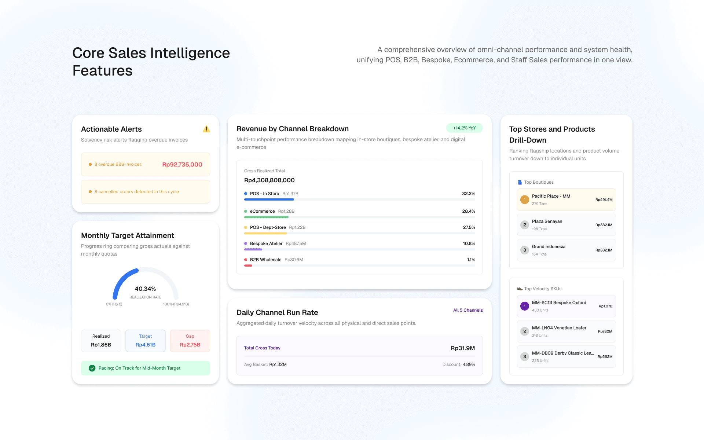Screen dimensions: 704x440
Task: Click the warning triangle icon in Actionable Alerts
Action: [206, 129]
